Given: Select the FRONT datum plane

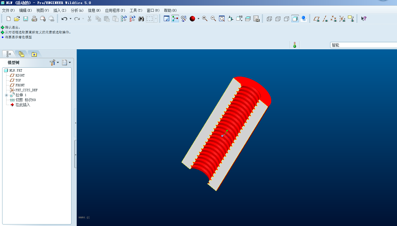Looking at the screenshot, I should [x=20, y=85].
